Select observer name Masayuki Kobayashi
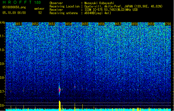This screenshot has height=111, width=174. [99, 3]
